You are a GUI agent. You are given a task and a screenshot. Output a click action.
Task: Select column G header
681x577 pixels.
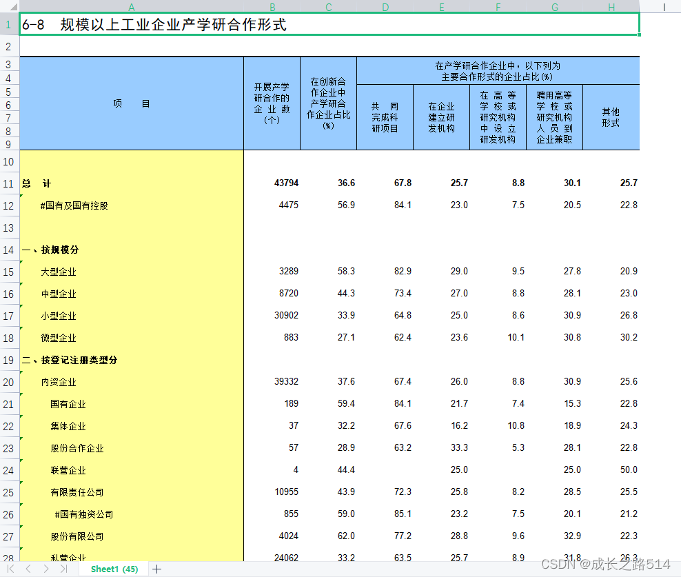[555, 6]
